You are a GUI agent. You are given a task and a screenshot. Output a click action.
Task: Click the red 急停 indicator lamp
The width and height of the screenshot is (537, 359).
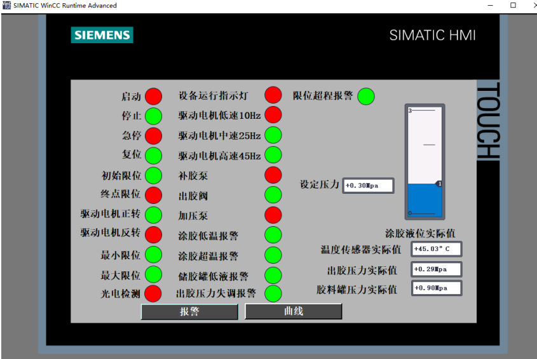coord(153,136)
